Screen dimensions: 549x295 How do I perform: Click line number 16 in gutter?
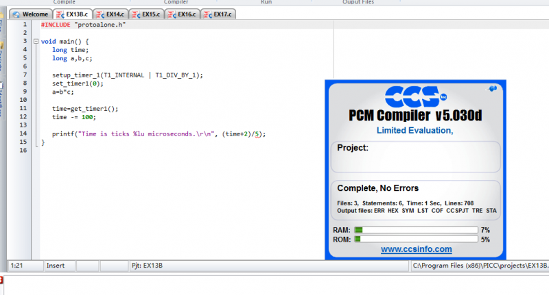(x=23, y=150)
